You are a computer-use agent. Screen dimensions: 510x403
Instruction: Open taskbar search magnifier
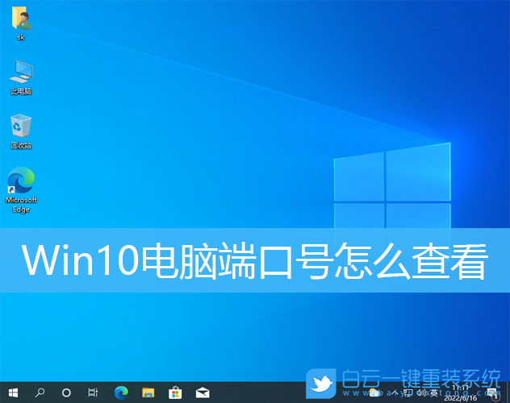click(x=40, y=393)
